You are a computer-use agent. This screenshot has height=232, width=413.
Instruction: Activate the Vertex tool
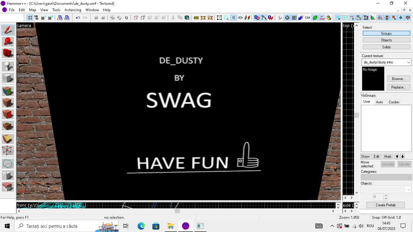(x=8, y=150)
